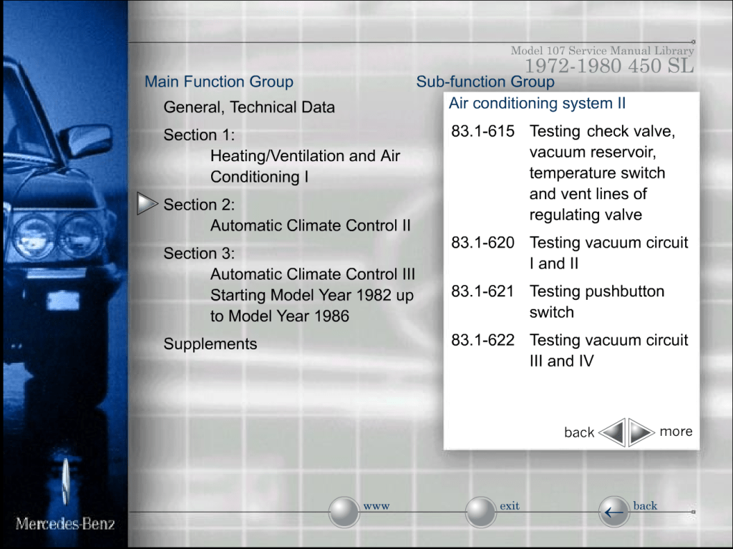
Task: Click the Air conditioning system II heading
Action: pos(537,103)
